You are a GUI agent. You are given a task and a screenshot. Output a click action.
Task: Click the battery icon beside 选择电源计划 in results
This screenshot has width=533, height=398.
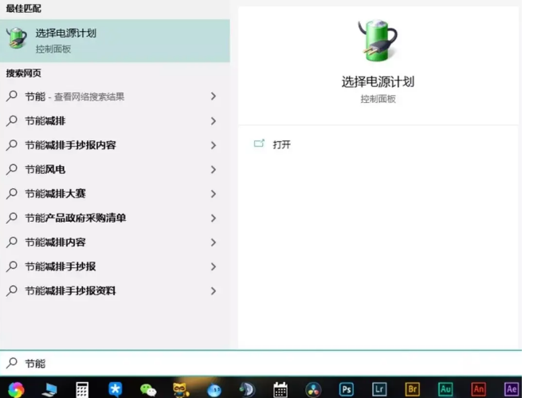[17, 38]
